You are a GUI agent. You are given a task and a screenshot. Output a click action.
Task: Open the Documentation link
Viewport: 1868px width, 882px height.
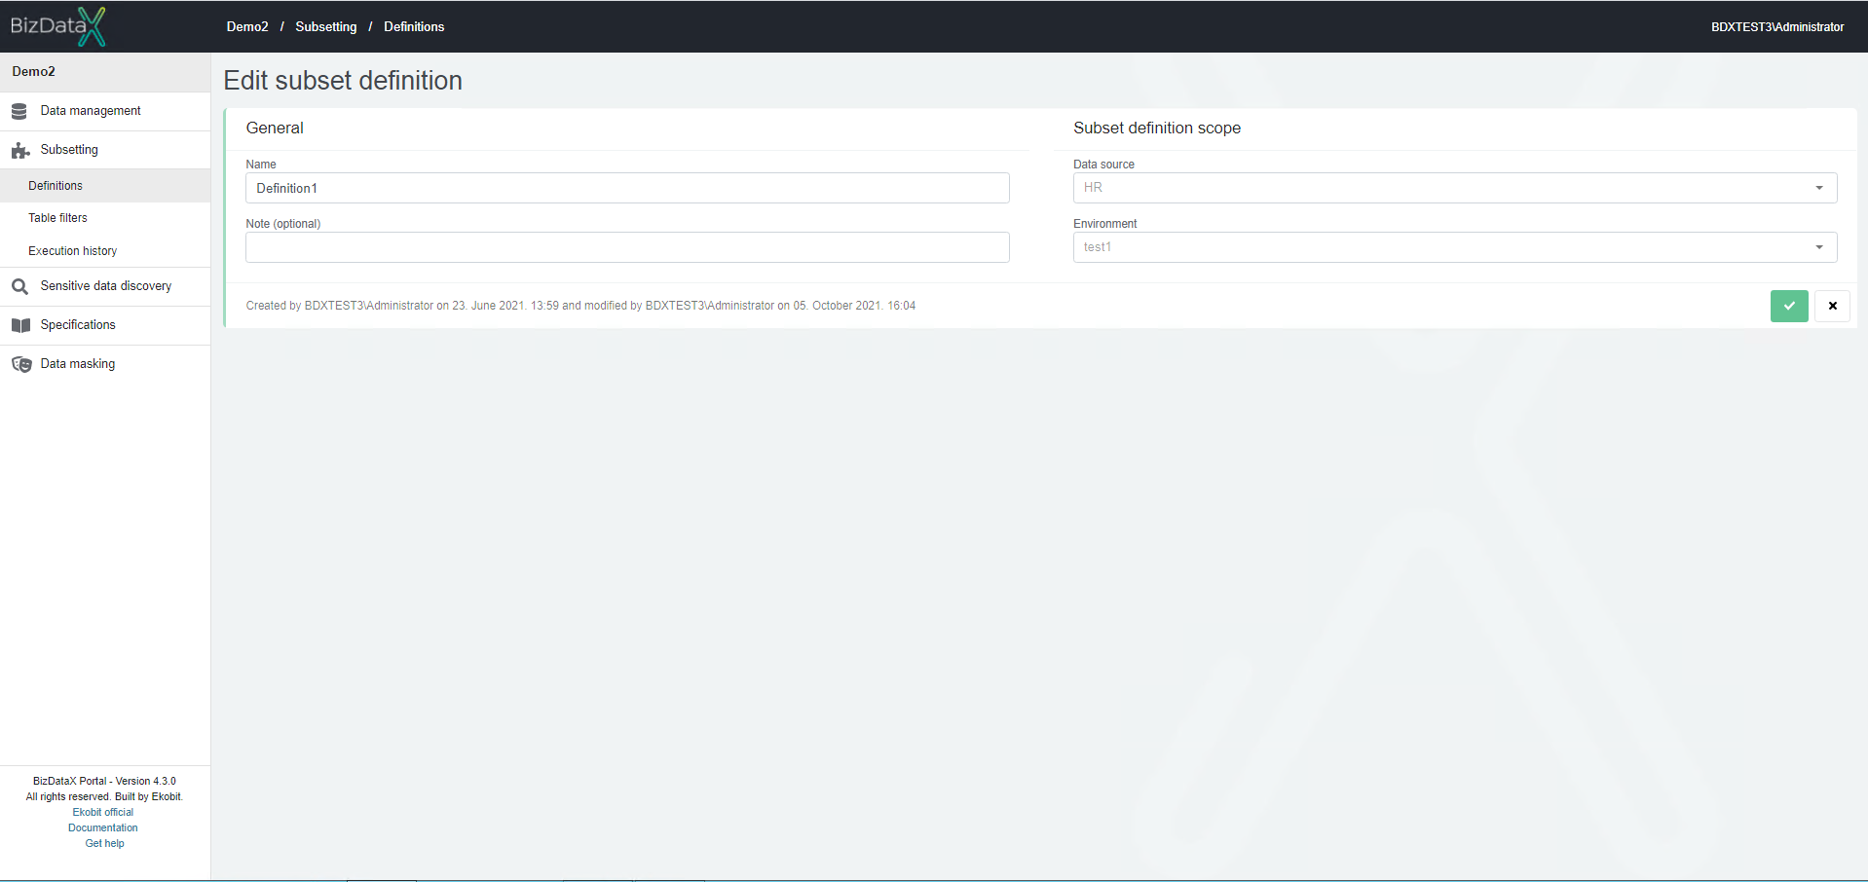tap(103, 827)
